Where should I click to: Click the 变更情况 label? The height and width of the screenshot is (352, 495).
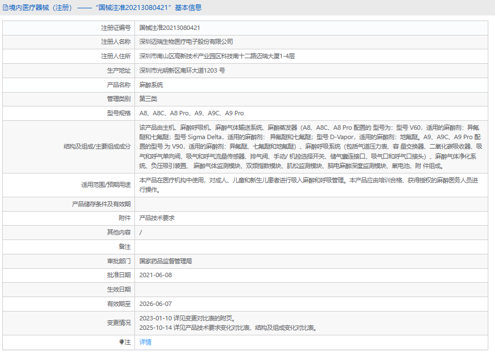(x=119, y=323)
